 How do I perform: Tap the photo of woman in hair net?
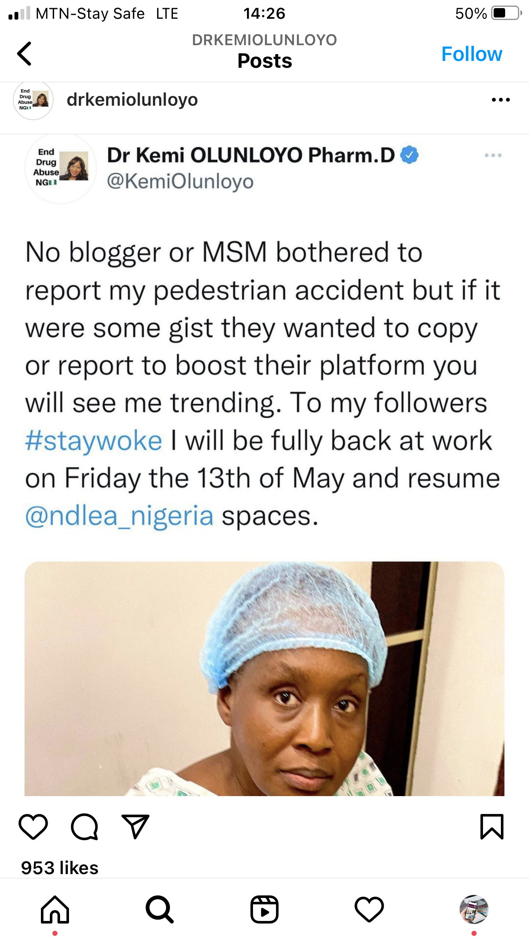click(x=264, y=678)
